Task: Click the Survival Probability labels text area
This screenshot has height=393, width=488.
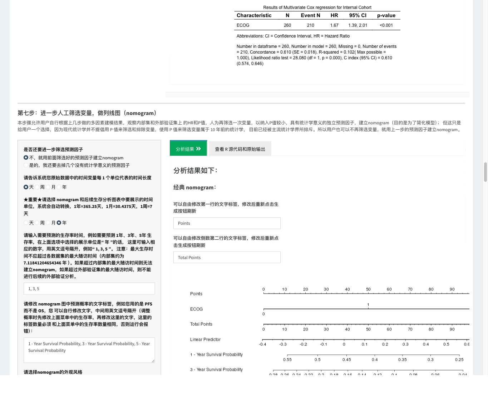Action: click(89, 350)
